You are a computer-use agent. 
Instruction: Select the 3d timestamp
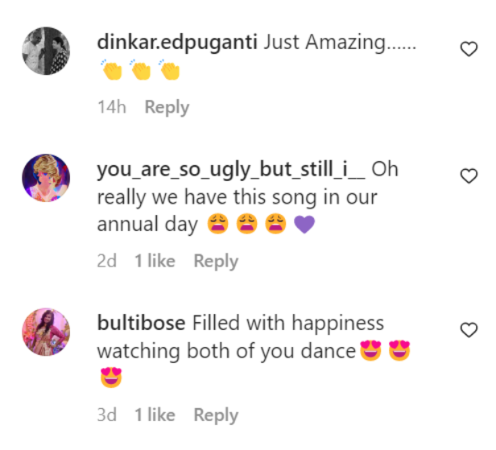click(x=106, y=415)
